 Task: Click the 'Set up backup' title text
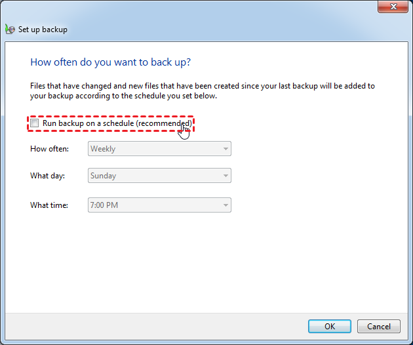point(43,30)
